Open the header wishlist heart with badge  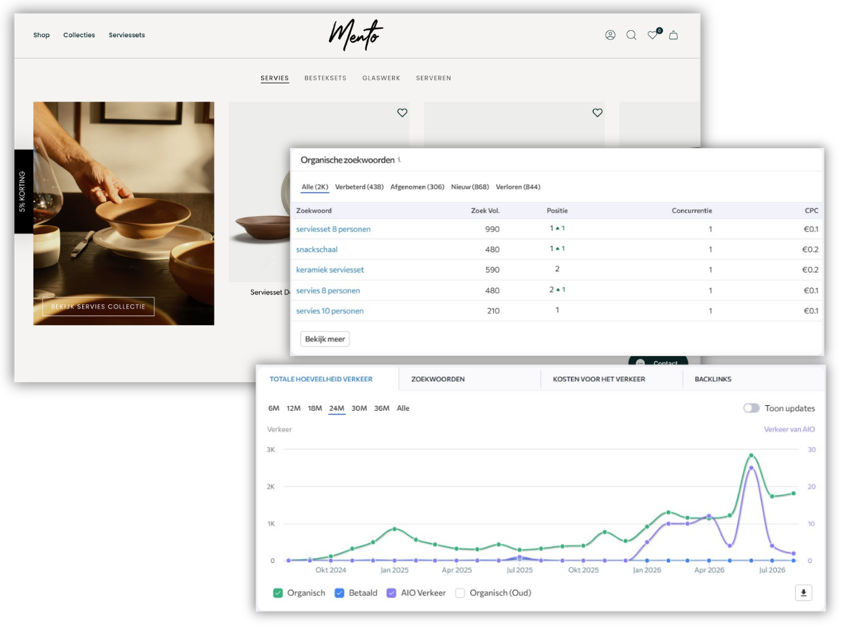coord(653,34)
